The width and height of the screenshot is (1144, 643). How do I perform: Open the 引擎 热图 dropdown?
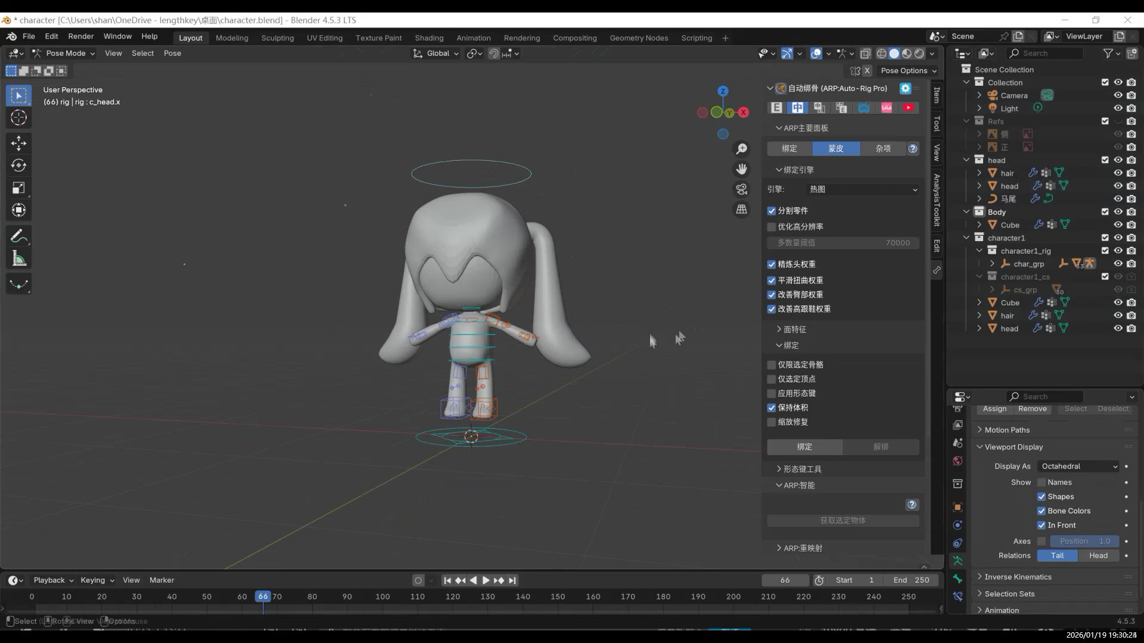point(862,189)
